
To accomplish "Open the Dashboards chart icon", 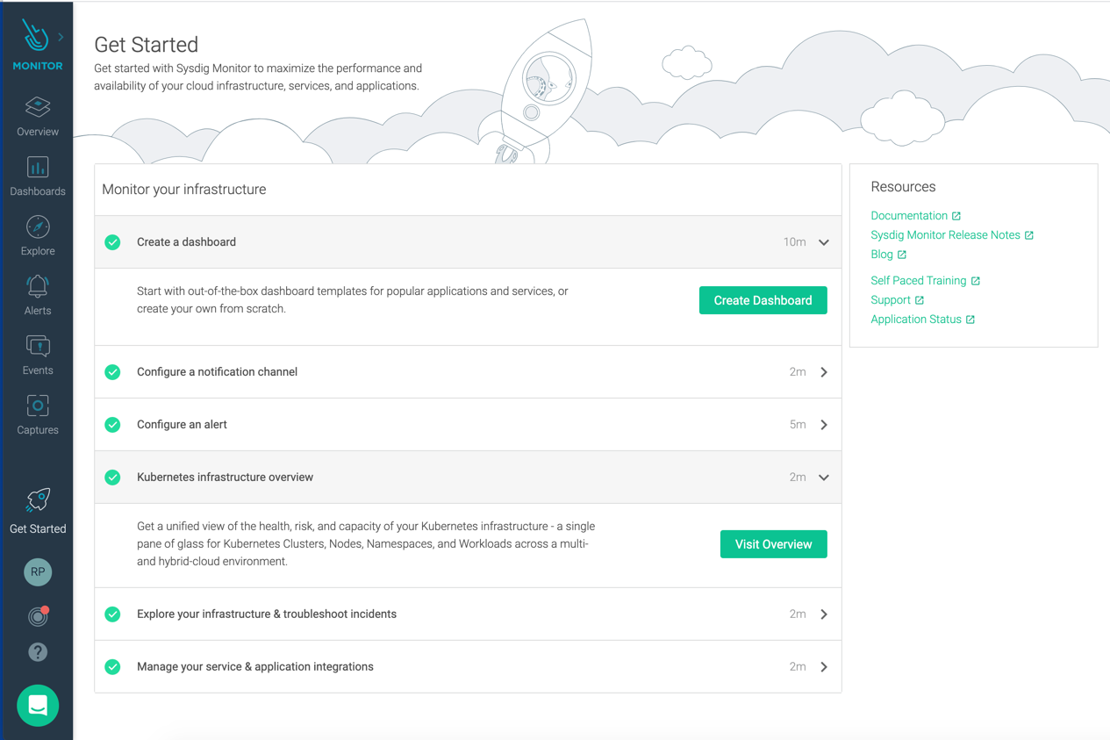I will (38, 167).
